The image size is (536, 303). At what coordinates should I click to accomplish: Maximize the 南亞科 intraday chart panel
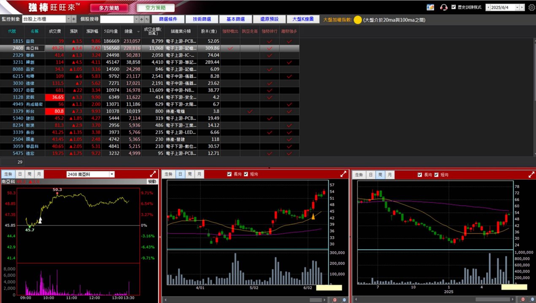(x=153, y=174)
